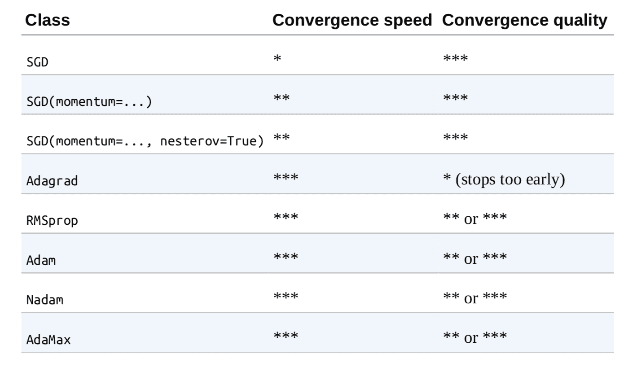The height and width of the screenshot is (367, 624).
Task: Click the Nadam convergence quality rating
Action: [475, 298]
